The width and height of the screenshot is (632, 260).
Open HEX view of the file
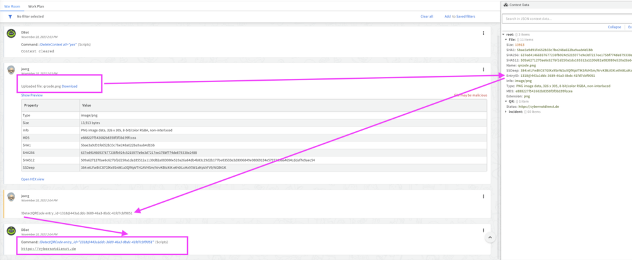click(33, 179)
